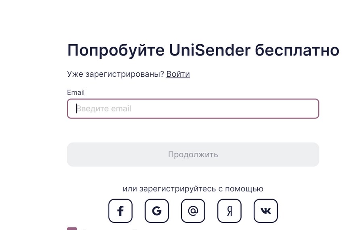
Task: Focus the "Введите email" input field
Action: (193, 109)
